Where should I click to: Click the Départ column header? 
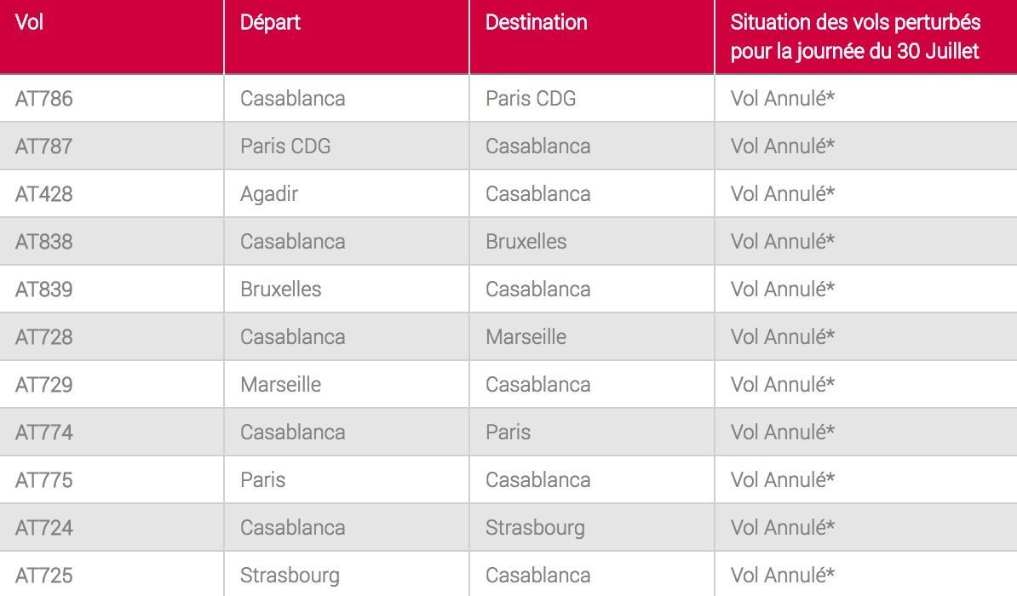[270, 23]
